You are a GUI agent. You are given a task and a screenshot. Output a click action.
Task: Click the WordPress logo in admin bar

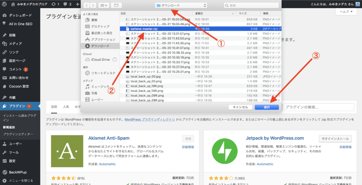pyautogui.click(x=4, y=4)
